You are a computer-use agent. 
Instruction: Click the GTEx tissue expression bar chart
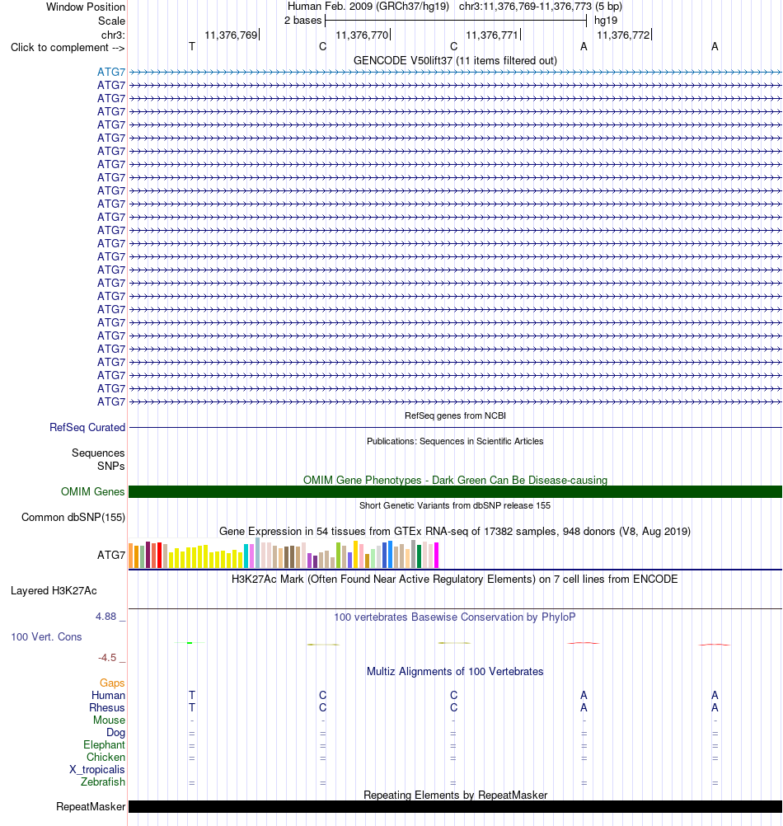coord(284,553)
